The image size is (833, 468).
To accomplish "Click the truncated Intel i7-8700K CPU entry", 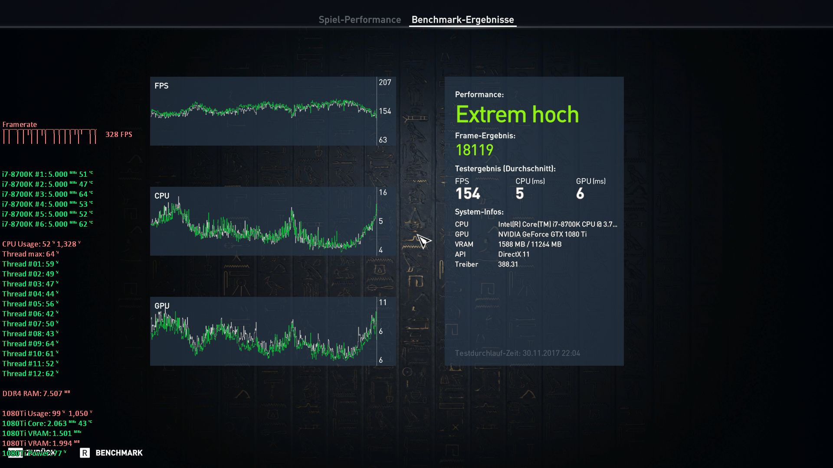I will coord(557,224).
